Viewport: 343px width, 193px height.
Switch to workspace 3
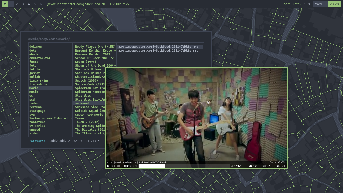pos(23,4)
